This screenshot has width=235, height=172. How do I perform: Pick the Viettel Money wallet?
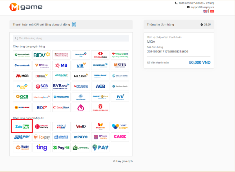click(42, 127)
